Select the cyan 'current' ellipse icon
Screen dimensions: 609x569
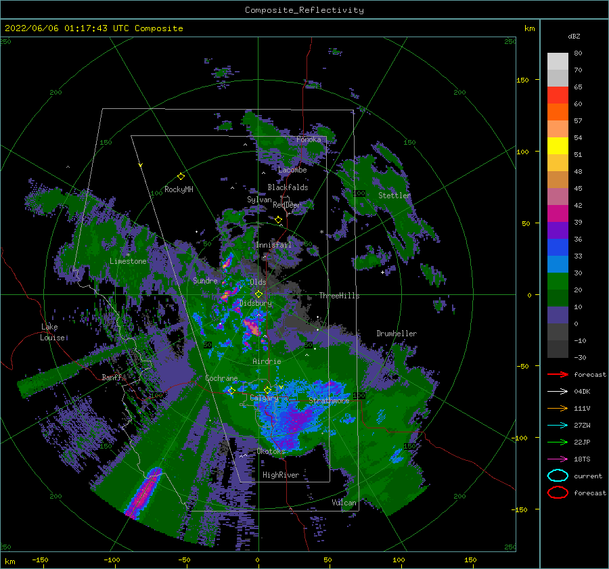coord(558,476)
